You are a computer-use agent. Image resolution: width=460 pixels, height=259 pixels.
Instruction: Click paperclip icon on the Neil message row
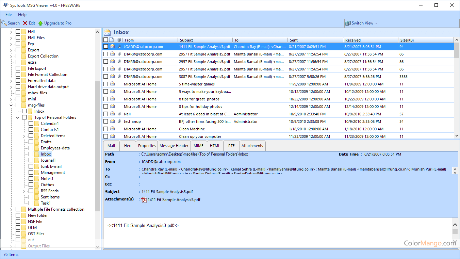tap(119, 114)
